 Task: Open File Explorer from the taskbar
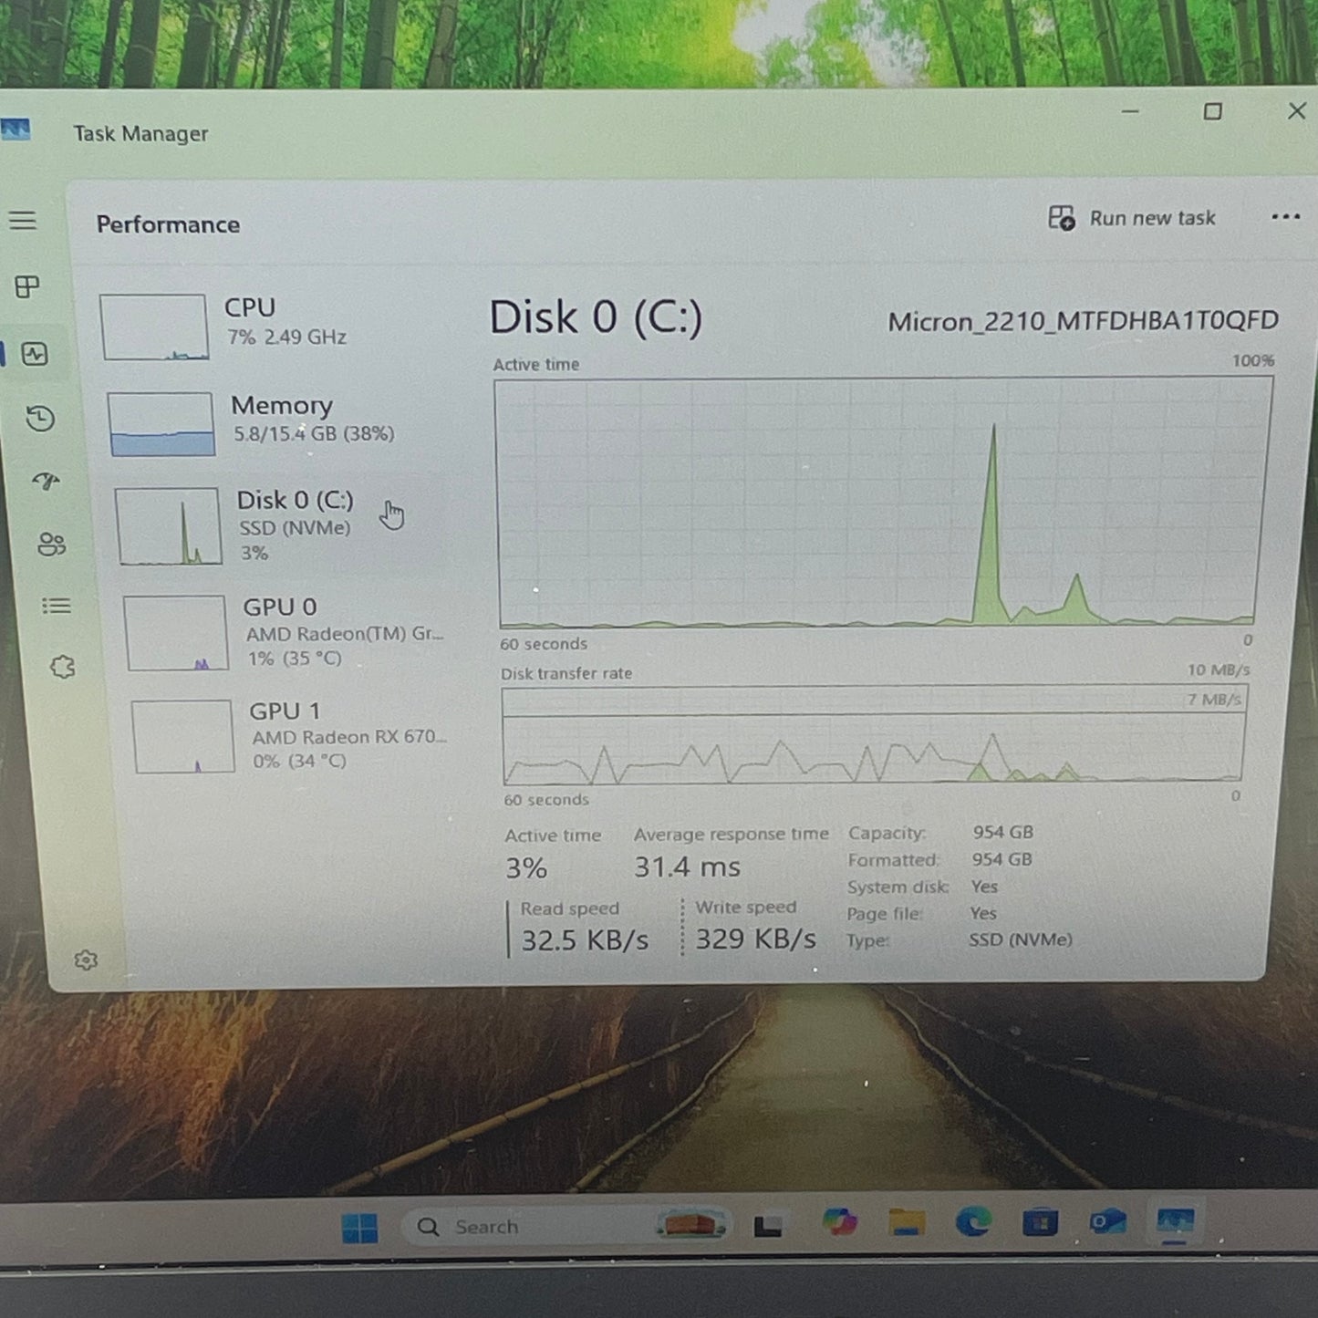pyautogui.click(x=906, y=1221)
